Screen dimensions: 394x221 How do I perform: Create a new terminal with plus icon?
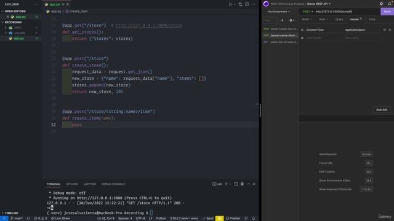pyautogui.click(x=226, y=184)
